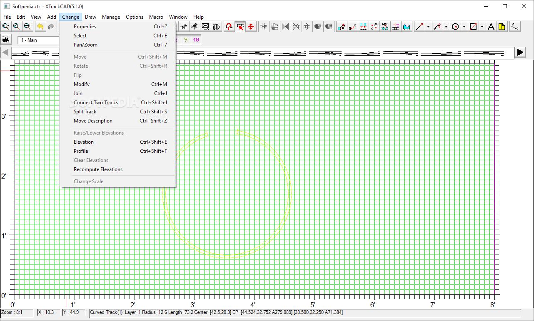
Task: Select the straight line draw tool
Action: [419, 27]
